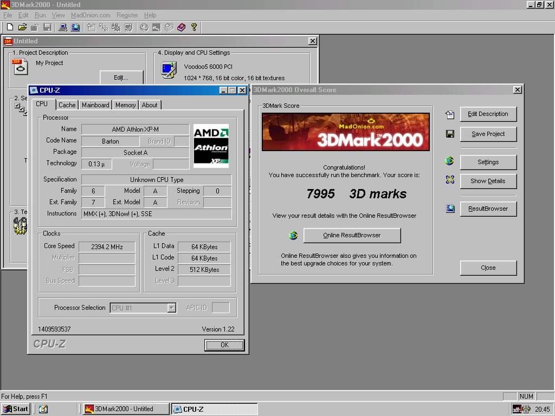Image resolution: width=555 pixels, height=416 pixels.
Task: Click the test selection checkboxes toolbar icon
Action: [104, 27]
